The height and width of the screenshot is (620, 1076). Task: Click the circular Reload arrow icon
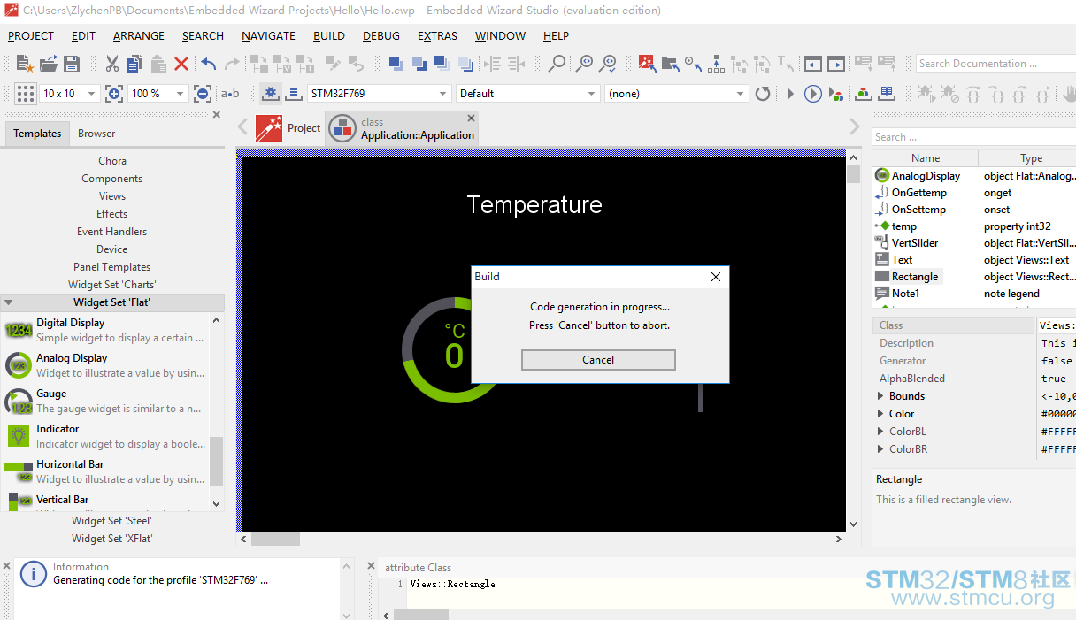click(x=763, y=94)
